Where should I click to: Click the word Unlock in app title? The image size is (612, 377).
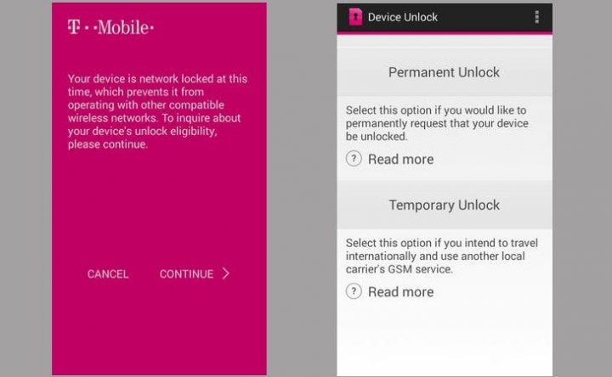pos(421,17)
